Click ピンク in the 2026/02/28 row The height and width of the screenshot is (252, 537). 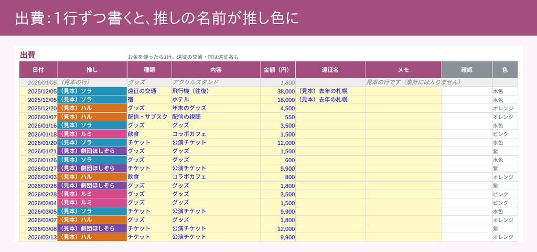coord(505,194)
